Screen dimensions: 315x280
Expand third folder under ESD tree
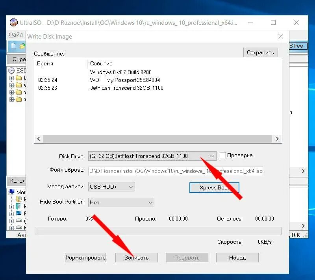point(12,92)
